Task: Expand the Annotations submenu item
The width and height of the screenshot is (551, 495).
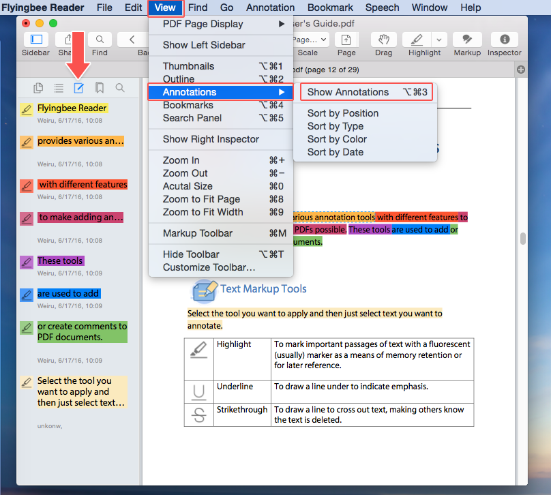Action: (221, 92)
